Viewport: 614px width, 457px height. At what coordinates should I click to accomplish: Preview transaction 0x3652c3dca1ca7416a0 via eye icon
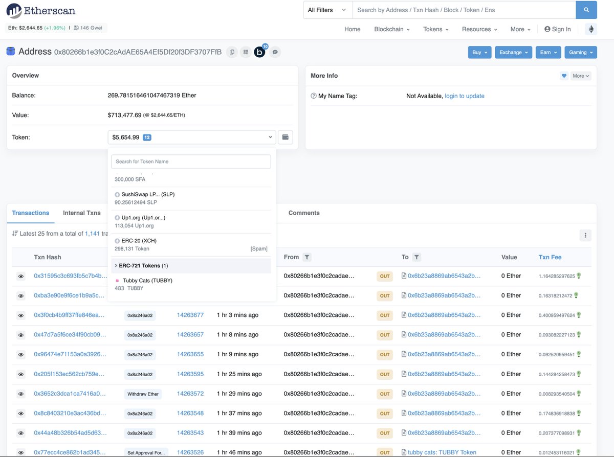pos(21,394)
